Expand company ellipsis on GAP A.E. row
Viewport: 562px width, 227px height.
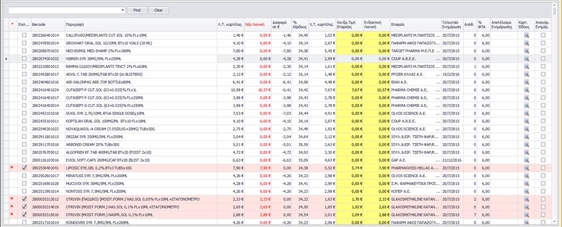437,160
